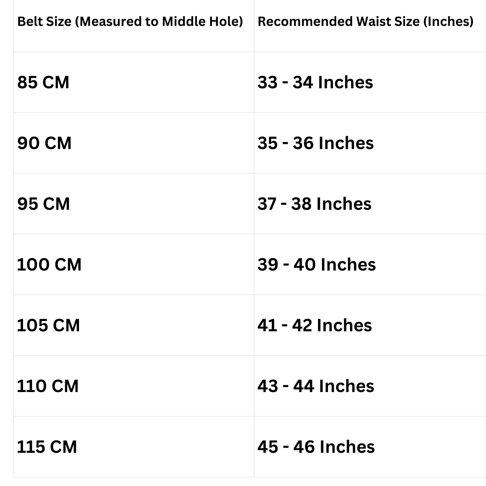Click the 100 CM belt size cell

49,264
